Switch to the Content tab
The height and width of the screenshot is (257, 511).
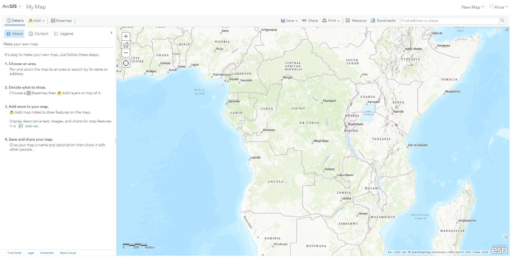39,34
